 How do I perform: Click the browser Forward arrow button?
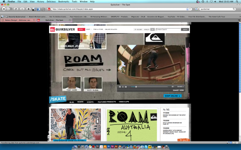pyautogui.click(x=8, y=9)
